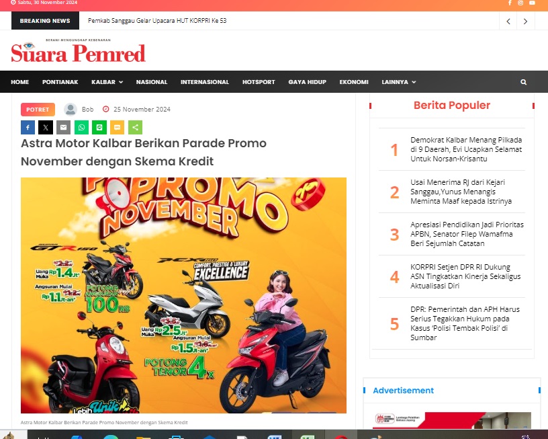
Task: Expand the KALBAR dropdown menu
Action: (x=107, y=82)
